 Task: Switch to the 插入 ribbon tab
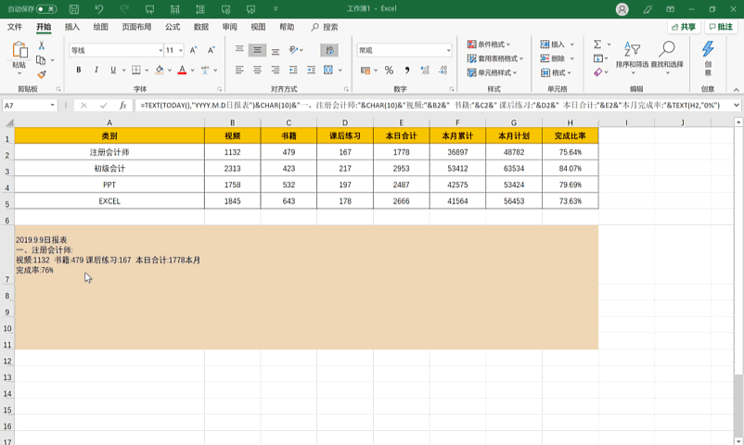tap(72, 27)
